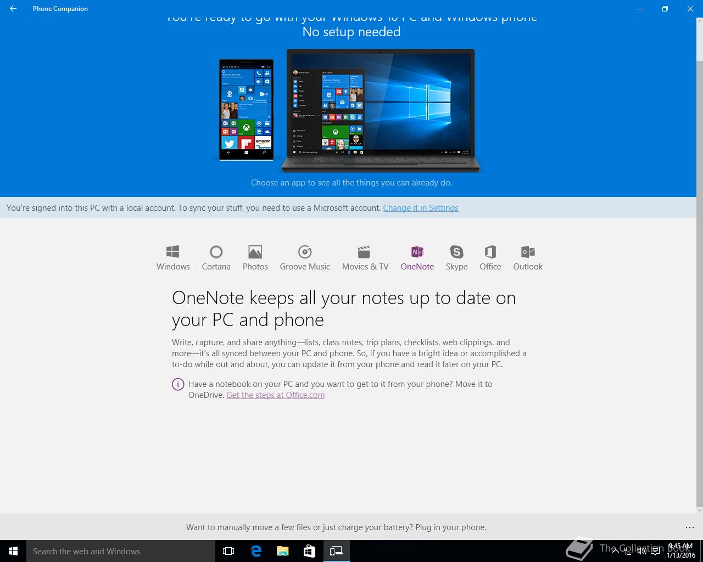This screenshot has height=562, width=703.
Task: Open the more options ellipsis
Action: coord(690,527)
